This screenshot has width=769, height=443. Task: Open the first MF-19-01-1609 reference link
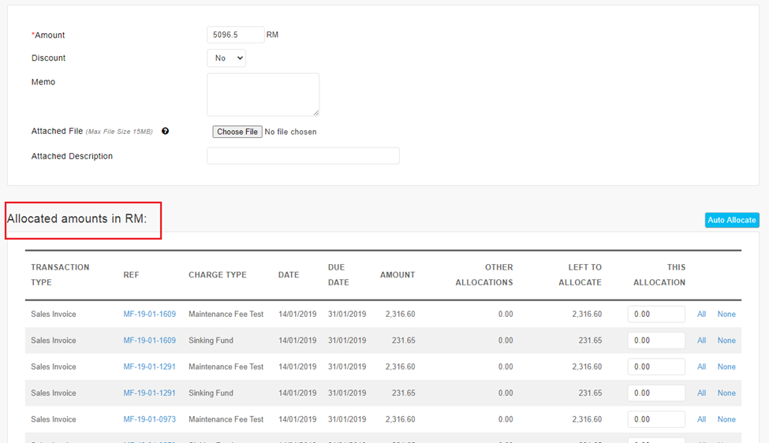coord(149,315)
